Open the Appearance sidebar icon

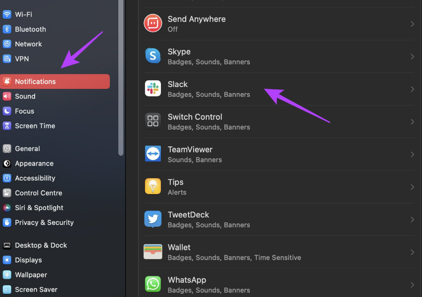pyautogui.click(x=7, y=163)
